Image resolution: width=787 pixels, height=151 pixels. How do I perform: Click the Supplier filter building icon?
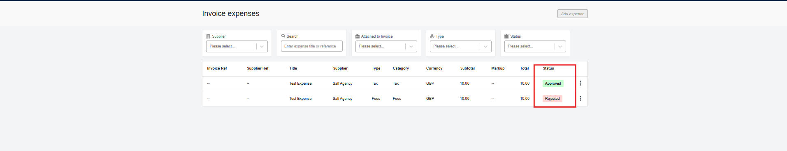(x=208, y=36)
